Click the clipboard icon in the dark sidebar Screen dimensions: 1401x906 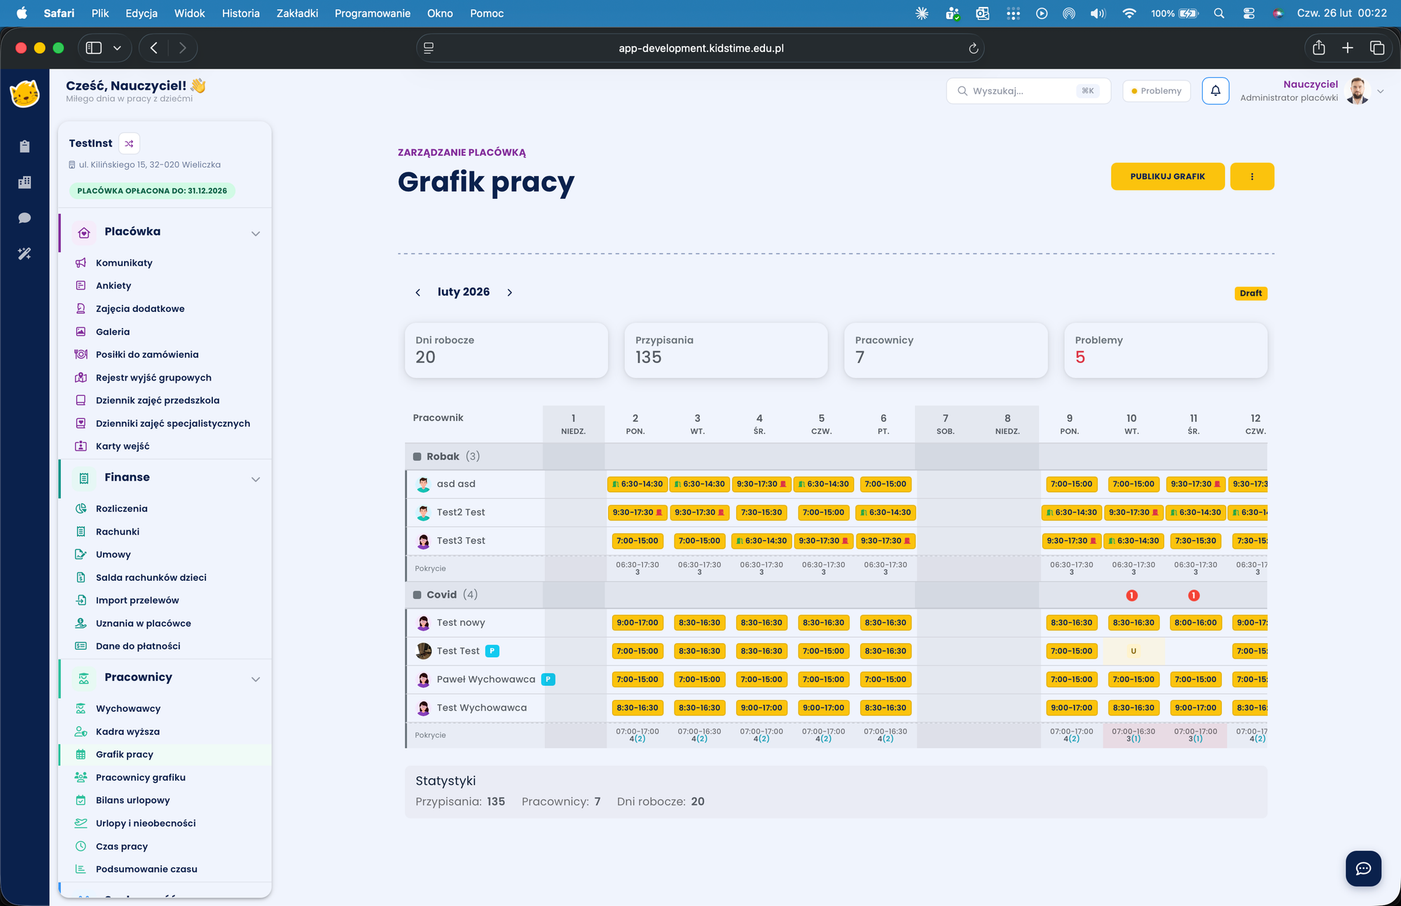click(25, 146)
